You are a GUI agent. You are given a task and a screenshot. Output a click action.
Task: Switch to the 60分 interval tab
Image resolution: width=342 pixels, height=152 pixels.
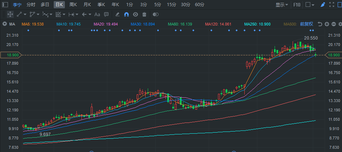pyautogui.click(x=200, y=5)
